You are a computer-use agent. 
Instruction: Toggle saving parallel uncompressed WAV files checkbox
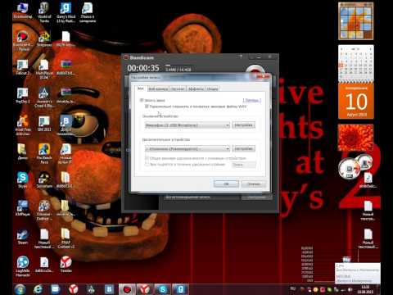[x=147, y=107]
